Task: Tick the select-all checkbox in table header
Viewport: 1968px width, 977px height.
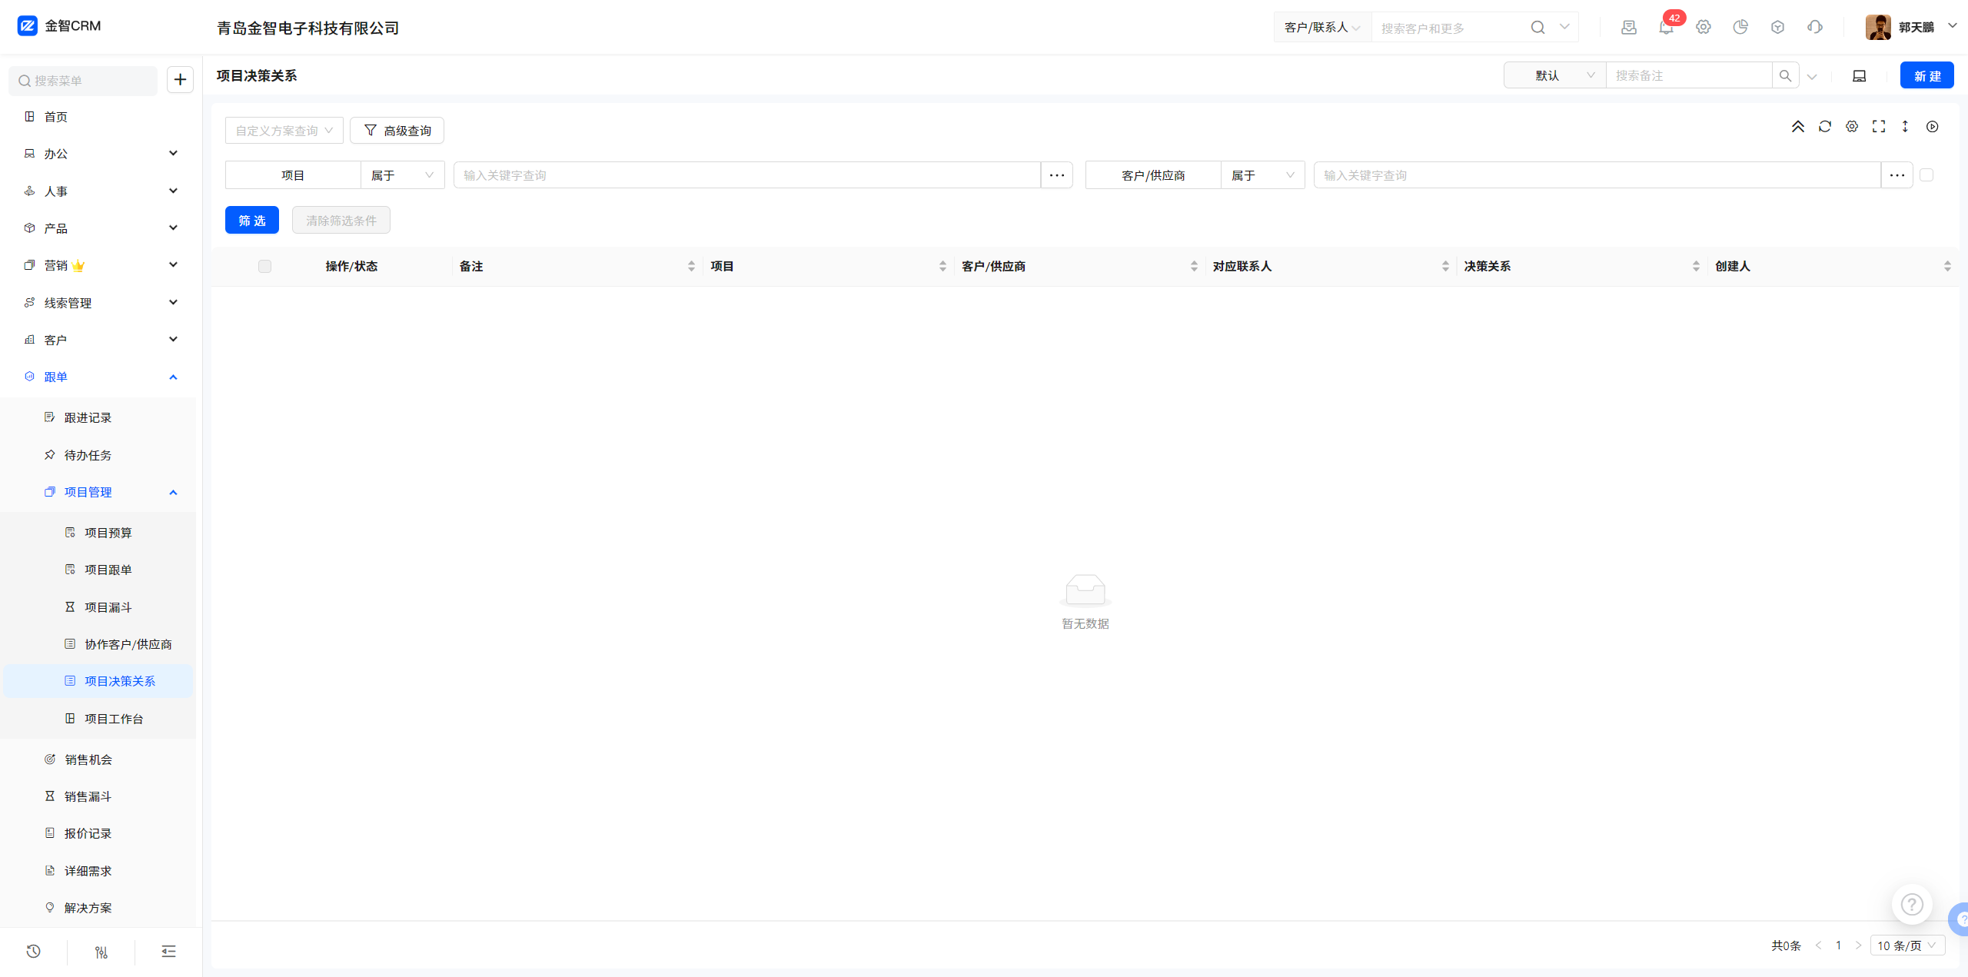Action: click(x=264, y=267)
